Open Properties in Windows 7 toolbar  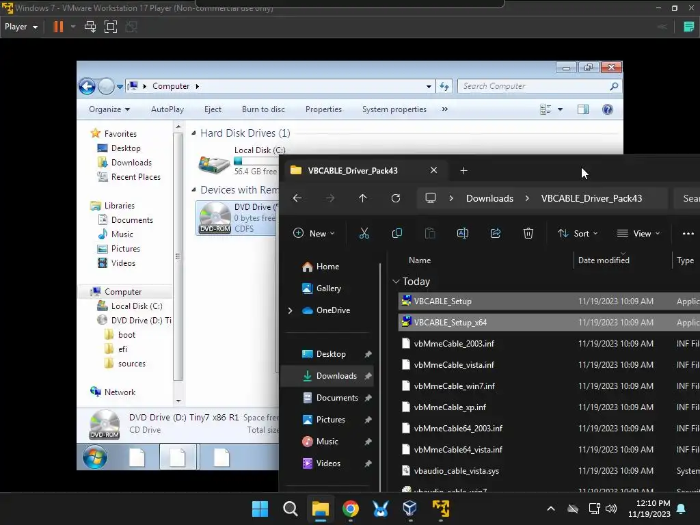coord(323,109)
